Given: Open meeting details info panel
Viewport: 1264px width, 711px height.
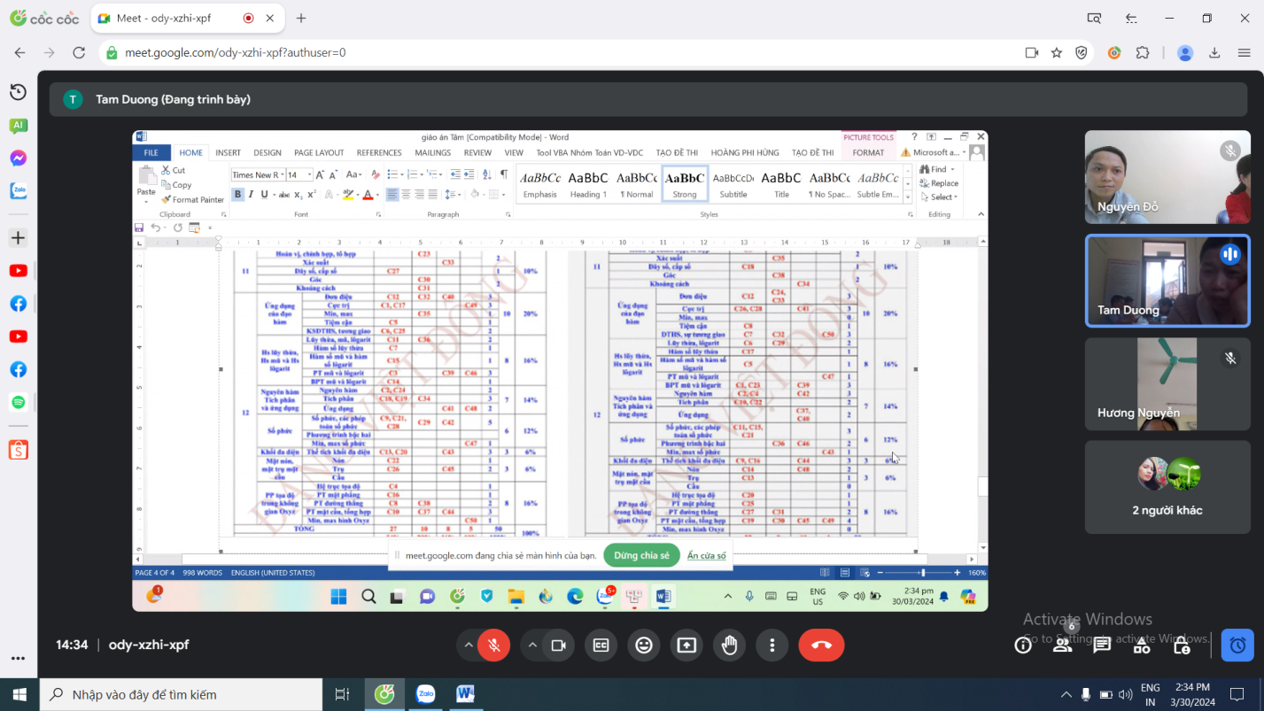Looking at the screenshot, I should pyautogui.click(x=1023, y=645).
